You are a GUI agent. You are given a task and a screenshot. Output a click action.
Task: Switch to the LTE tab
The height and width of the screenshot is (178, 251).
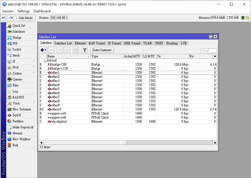[x=184, y=43]
